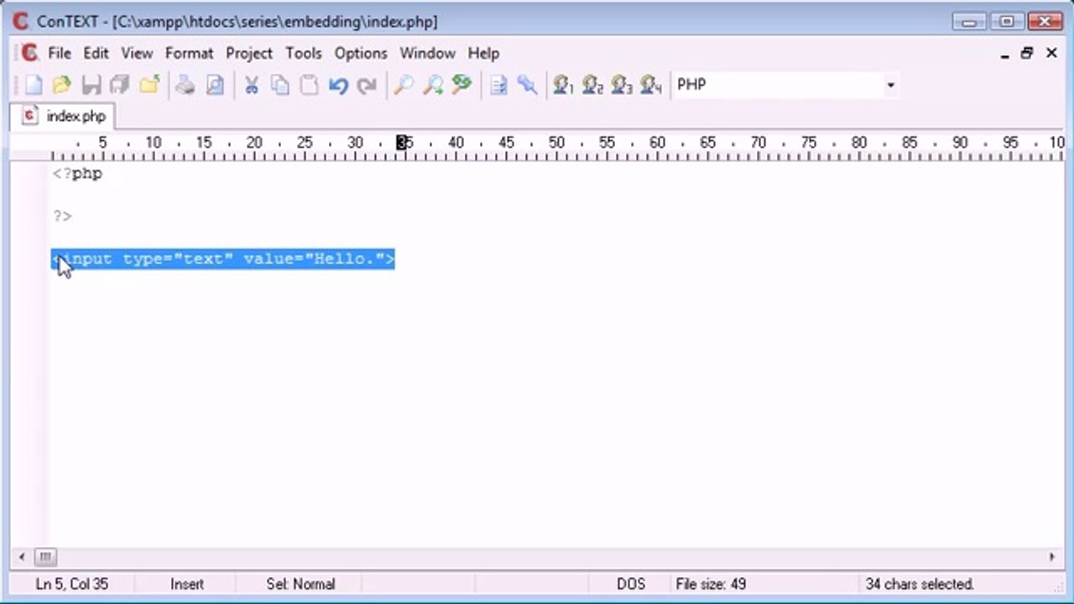Open the Format menu
Screen dimensions: 1074x604
pos(189,53)
